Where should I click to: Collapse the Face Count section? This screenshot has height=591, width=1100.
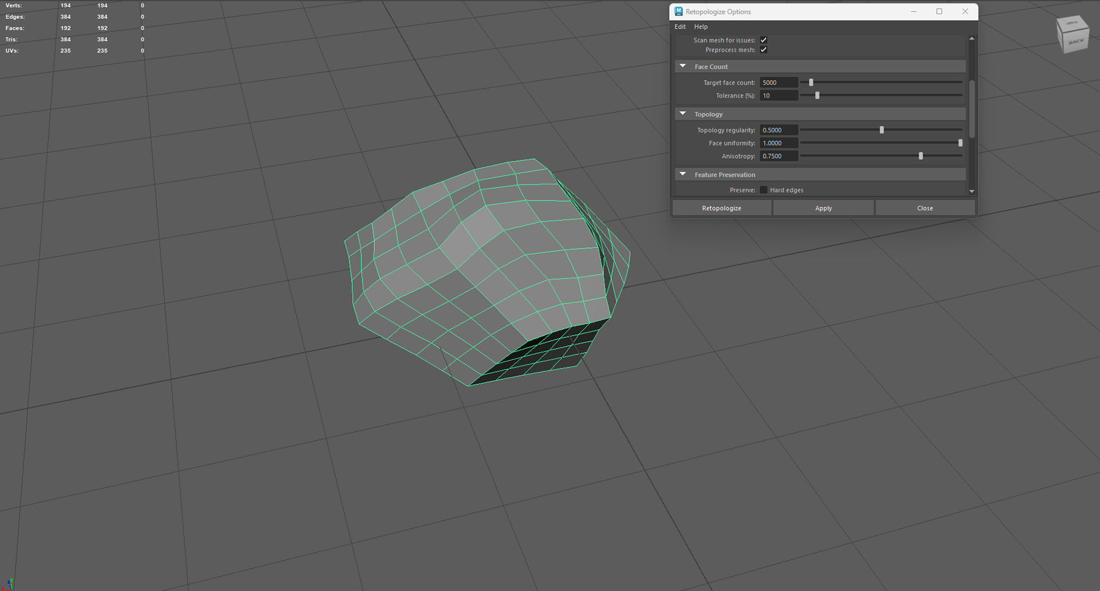(683, 66)
